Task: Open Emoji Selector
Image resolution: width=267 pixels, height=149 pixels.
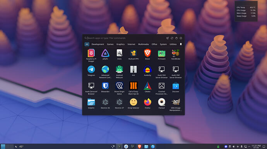Action: (133, 104)
